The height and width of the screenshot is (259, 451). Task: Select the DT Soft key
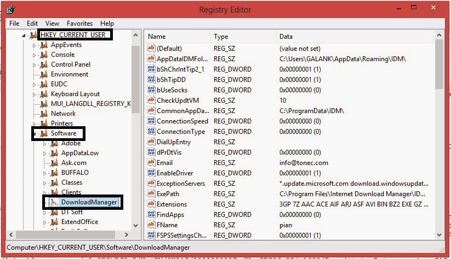coord(72,211)
